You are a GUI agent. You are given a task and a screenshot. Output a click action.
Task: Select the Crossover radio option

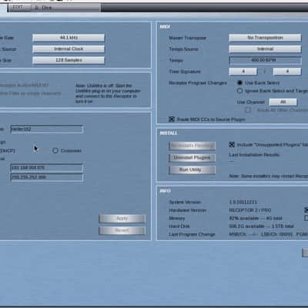click(x=55, y=150)
